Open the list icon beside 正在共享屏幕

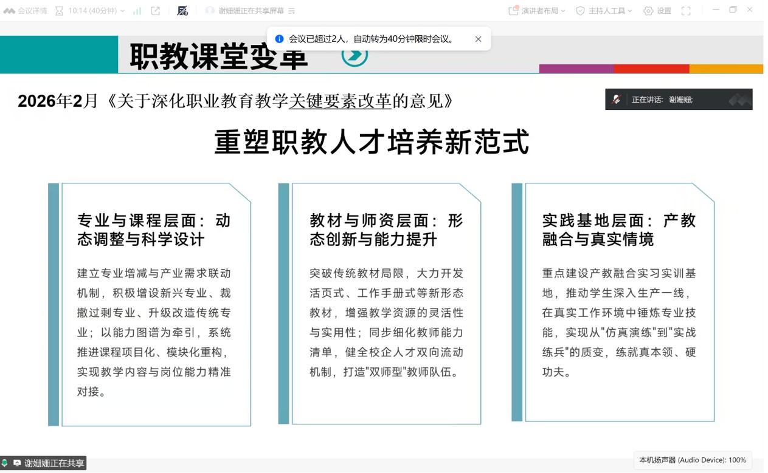coord(291,11)
